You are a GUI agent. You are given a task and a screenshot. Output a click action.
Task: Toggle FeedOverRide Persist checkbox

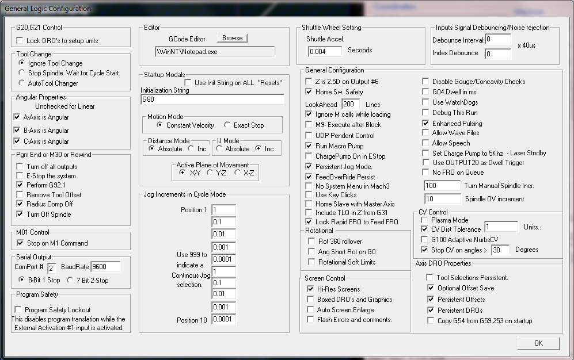pos(309,177)
